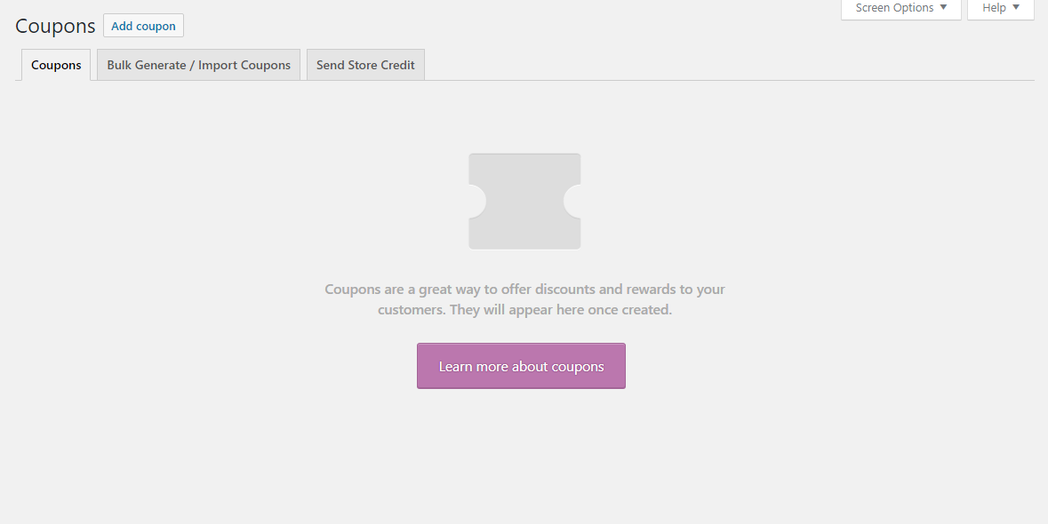
Task: Open the Help dropdown panel
Action: pyautogui.click(x=1001, y=9)
